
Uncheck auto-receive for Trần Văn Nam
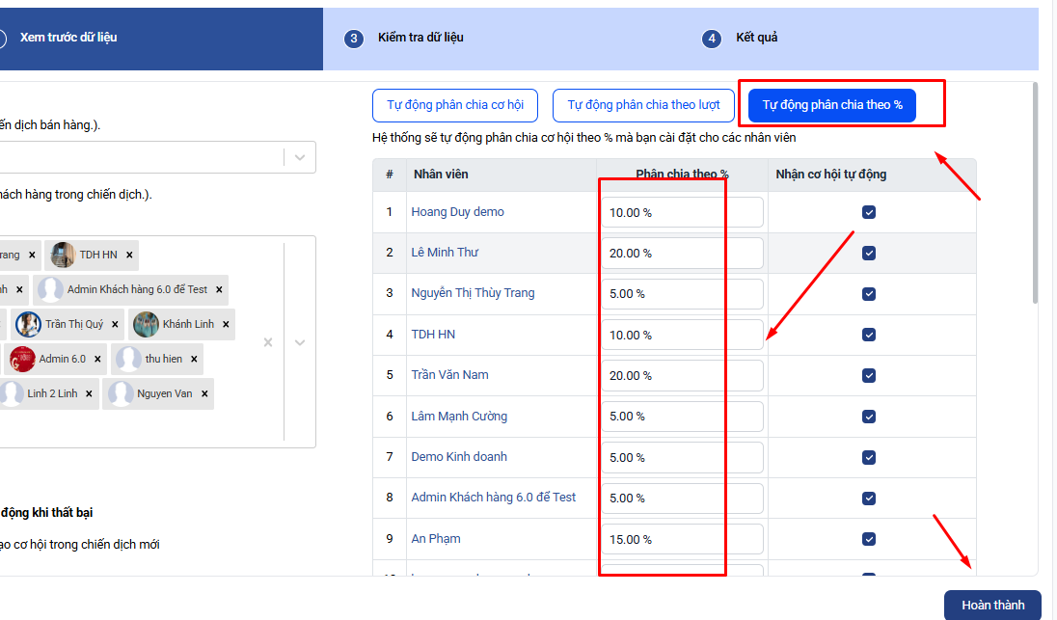[869, 375]
